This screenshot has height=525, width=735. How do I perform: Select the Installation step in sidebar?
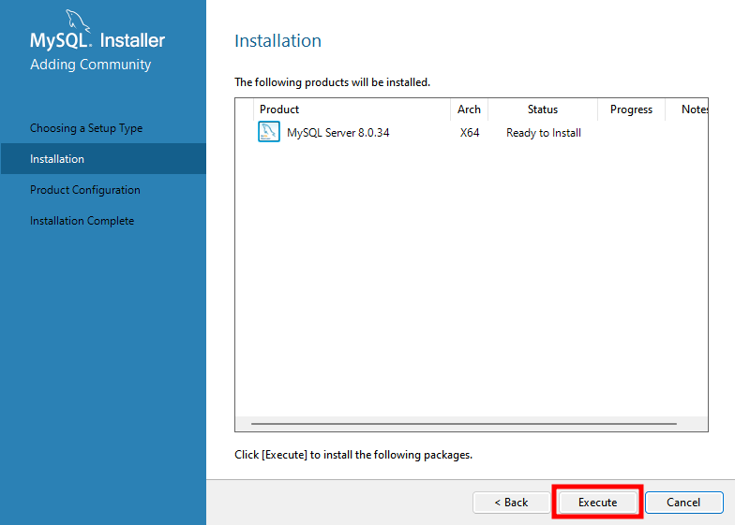(103, 159)
